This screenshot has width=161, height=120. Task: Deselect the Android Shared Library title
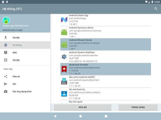tap(80, 40)
